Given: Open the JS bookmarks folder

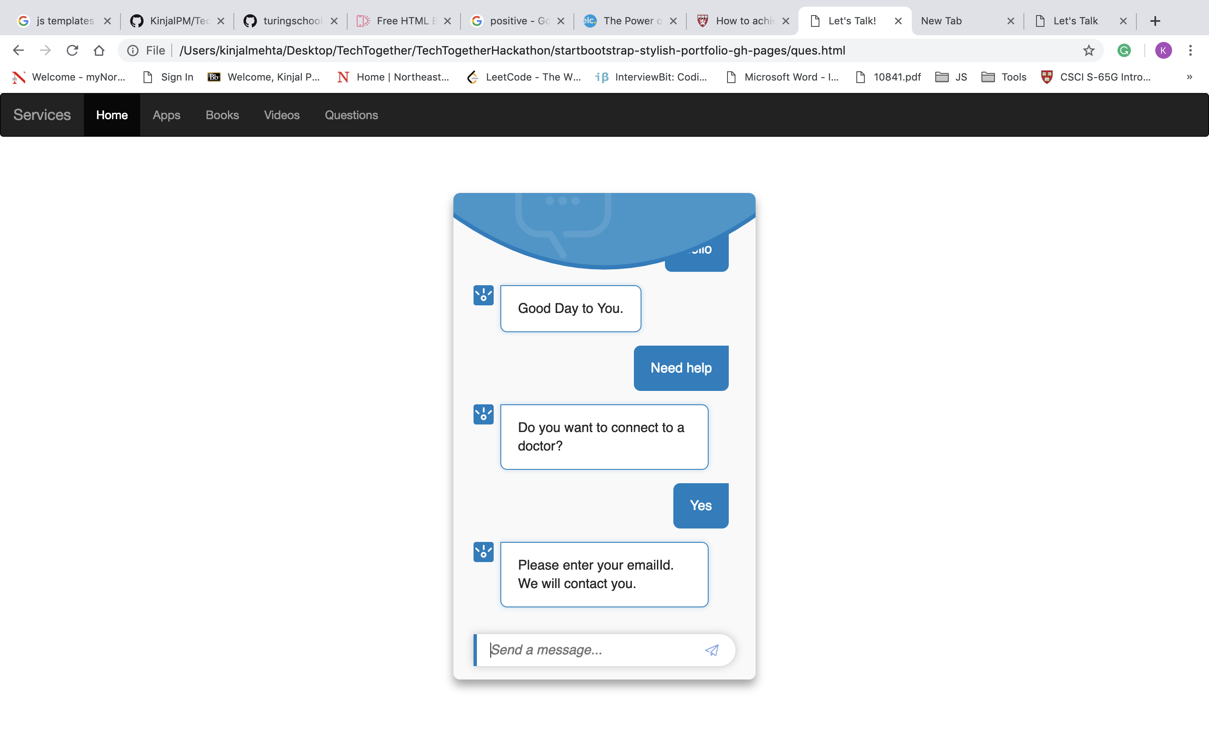Looking at the screenshot, I should tap(951, 77).
